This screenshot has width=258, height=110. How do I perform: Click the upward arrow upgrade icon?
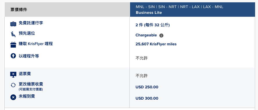tap(13, 56)
